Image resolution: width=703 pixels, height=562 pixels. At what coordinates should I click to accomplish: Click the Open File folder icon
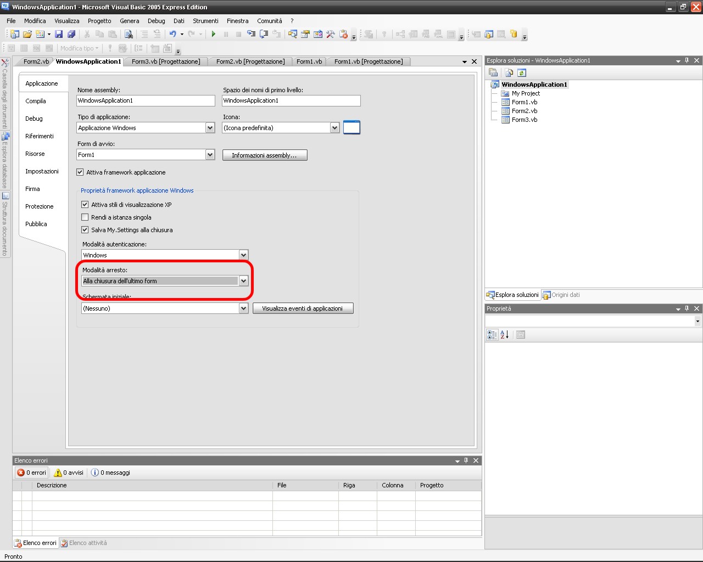(27, 34)
